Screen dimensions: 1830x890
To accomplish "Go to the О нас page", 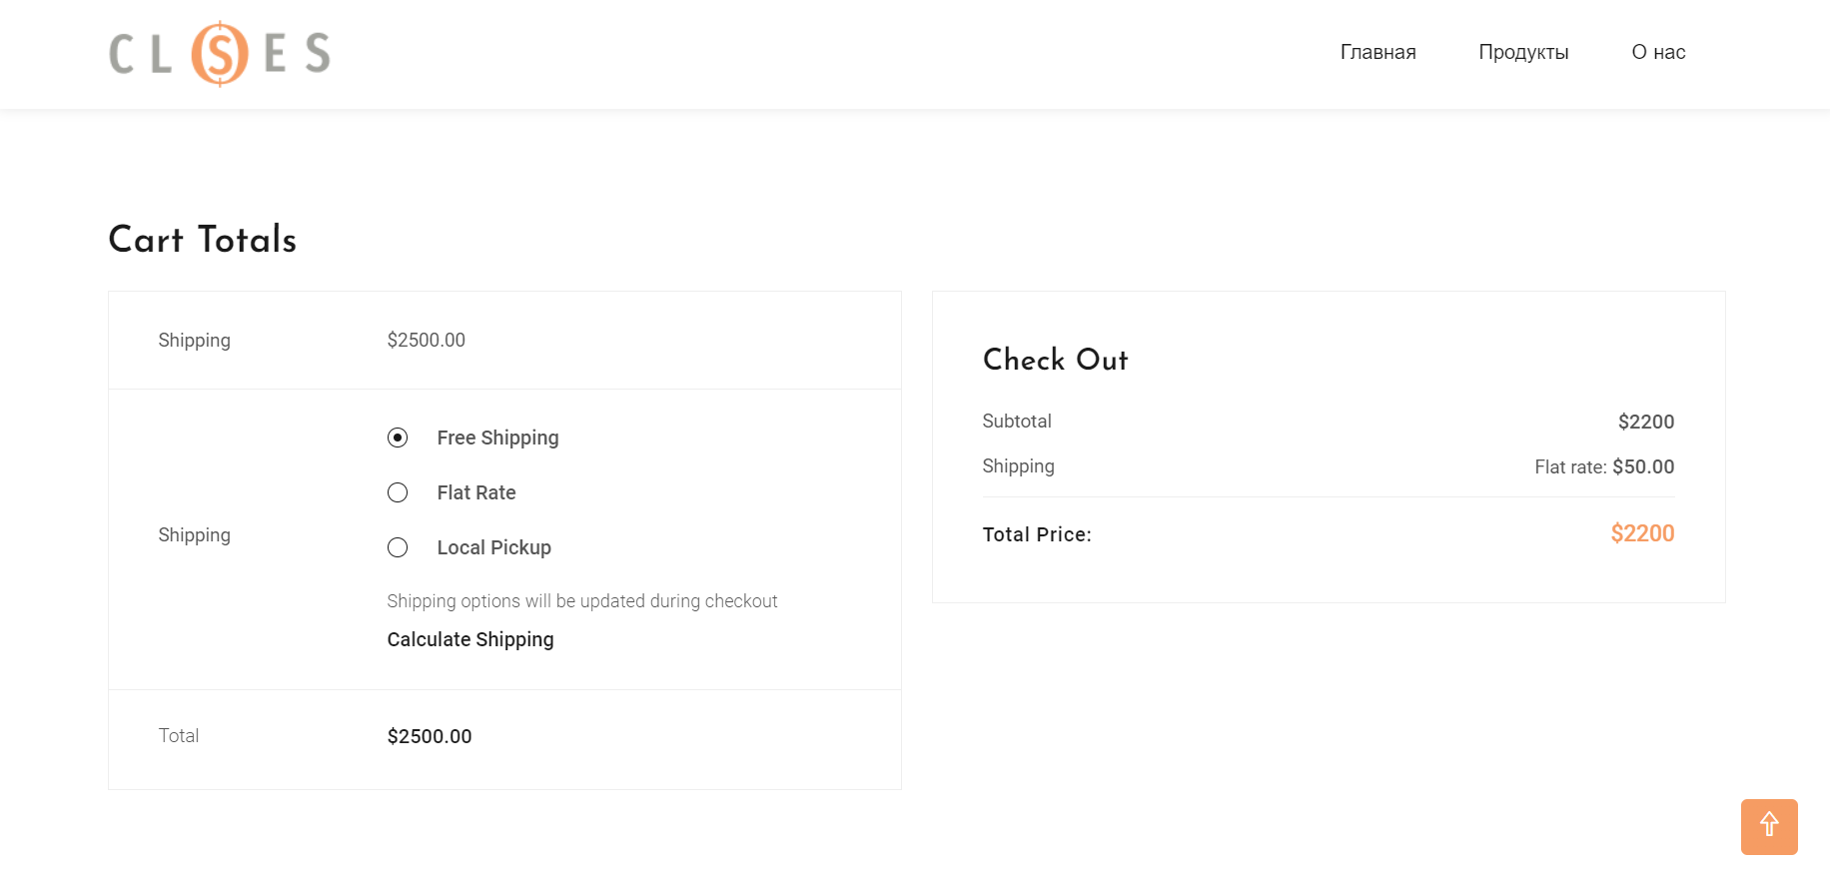I will 1658,52.
